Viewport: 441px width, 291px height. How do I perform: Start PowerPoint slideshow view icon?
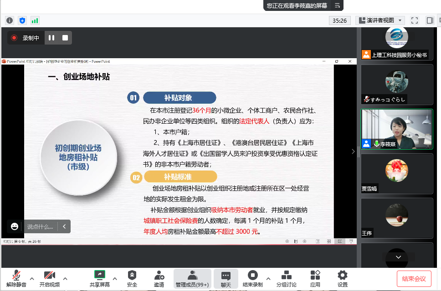(x=351, y=241)
